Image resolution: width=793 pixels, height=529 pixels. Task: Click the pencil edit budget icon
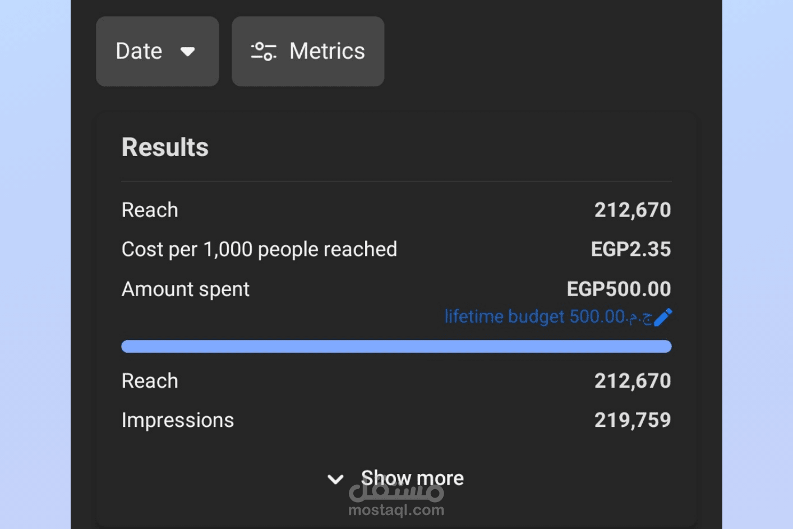point(663,317)
